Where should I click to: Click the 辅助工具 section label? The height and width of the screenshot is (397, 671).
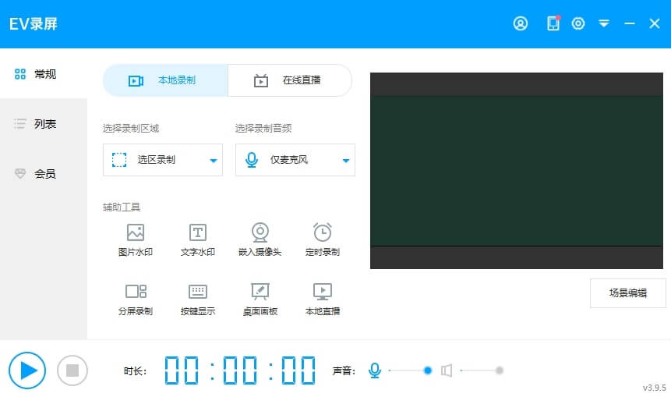point(122,207)
